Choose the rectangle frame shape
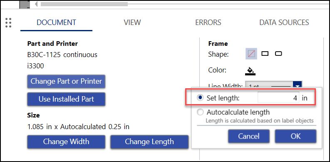330x162 pixels. point(265,54)
